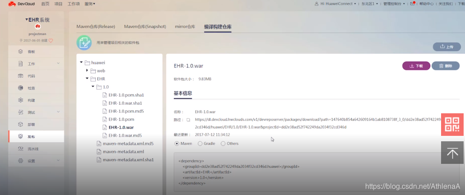The image size is (465, 195).
Task: Open the EHR系统 project dropdown
Action: pyautogui.click(x=37, y=20)
